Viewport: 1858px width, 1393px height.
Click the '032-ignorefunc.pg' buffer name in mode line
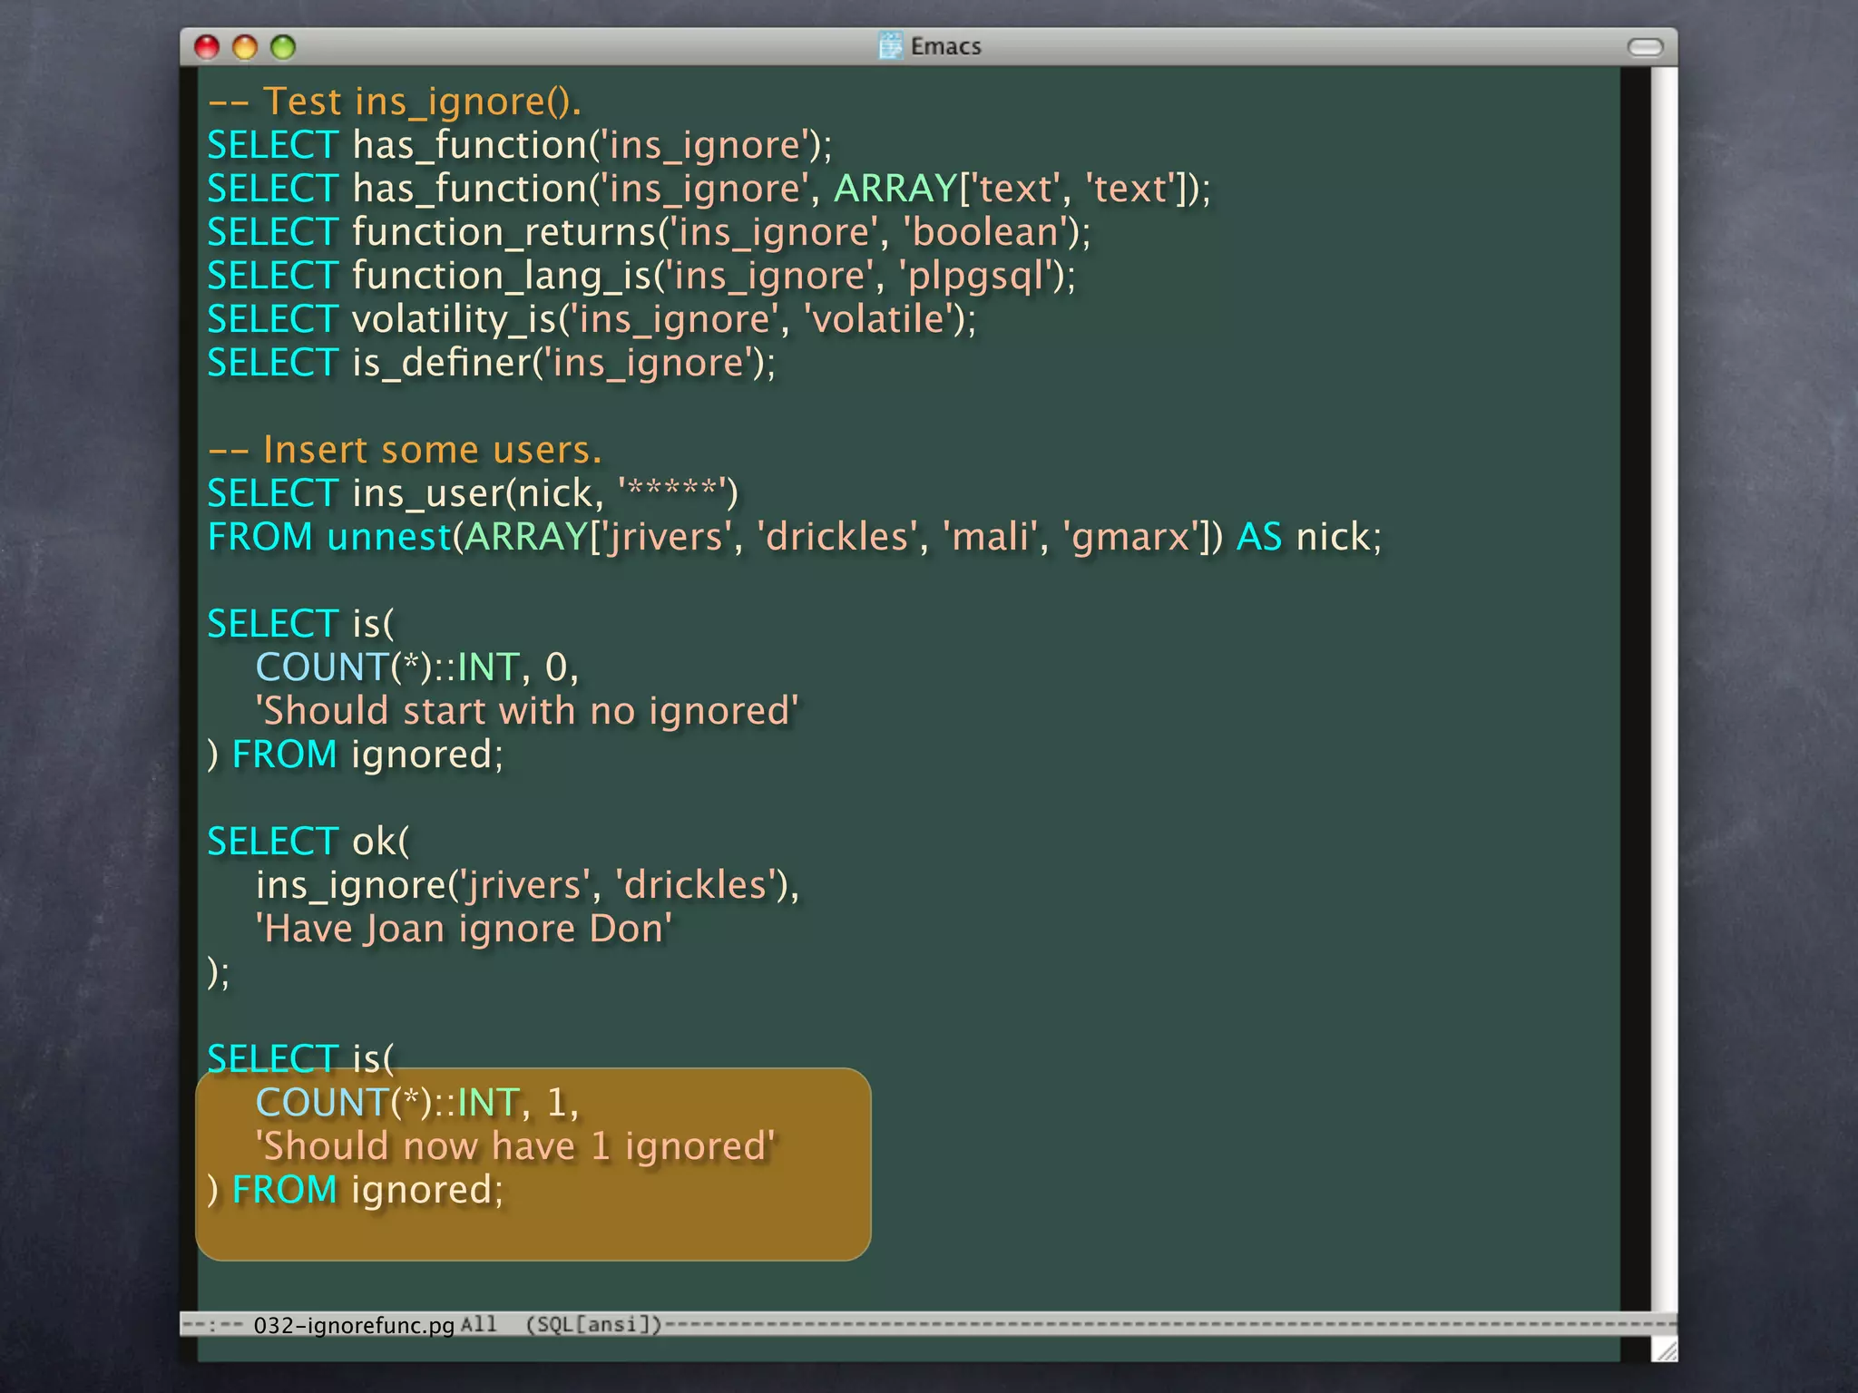click(x=354, y=1325)
